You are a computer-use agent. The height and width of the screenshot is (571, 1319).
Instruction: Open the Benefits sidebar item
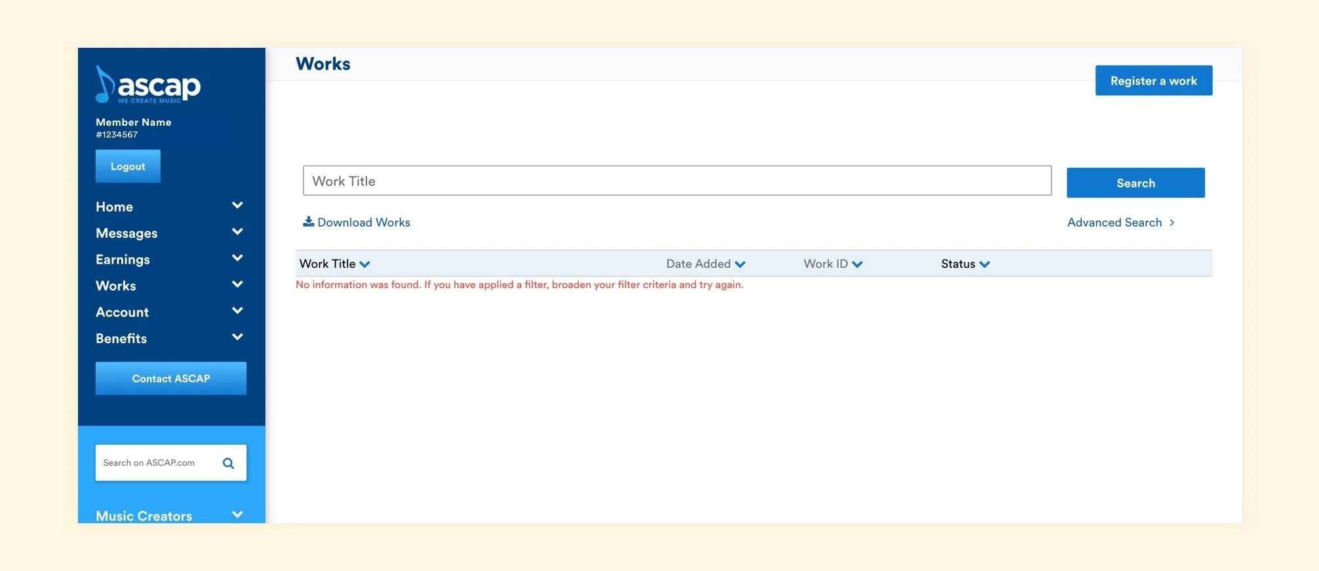pyautogui.click(x=121, y=339)
